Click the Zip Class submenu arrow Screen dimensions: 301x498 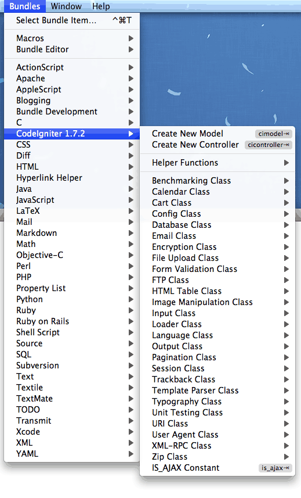click(286, 457)
